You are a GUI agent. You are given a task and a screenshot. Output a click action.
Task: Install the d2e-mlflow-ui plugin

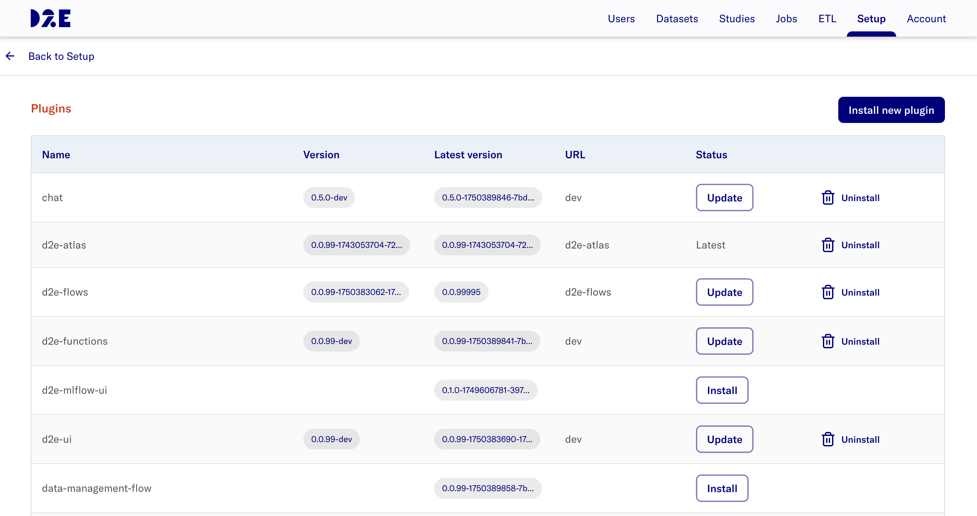(722, 390)
